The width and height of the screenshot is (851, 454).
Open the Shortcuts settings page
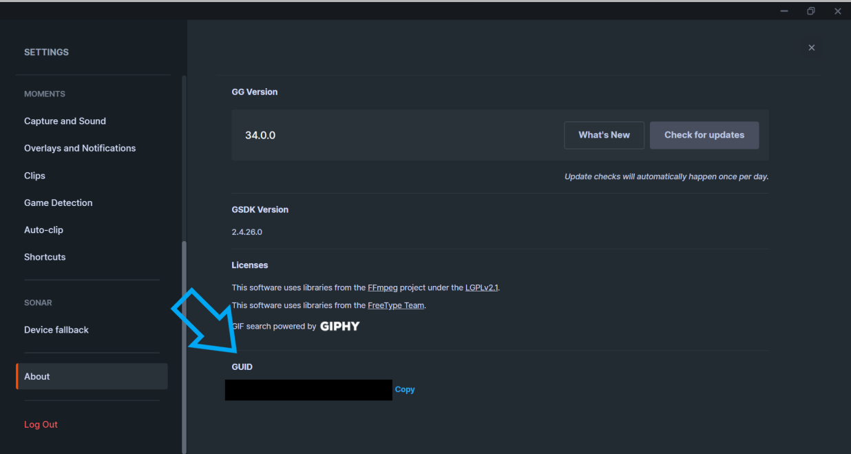(x=45, y=257)
